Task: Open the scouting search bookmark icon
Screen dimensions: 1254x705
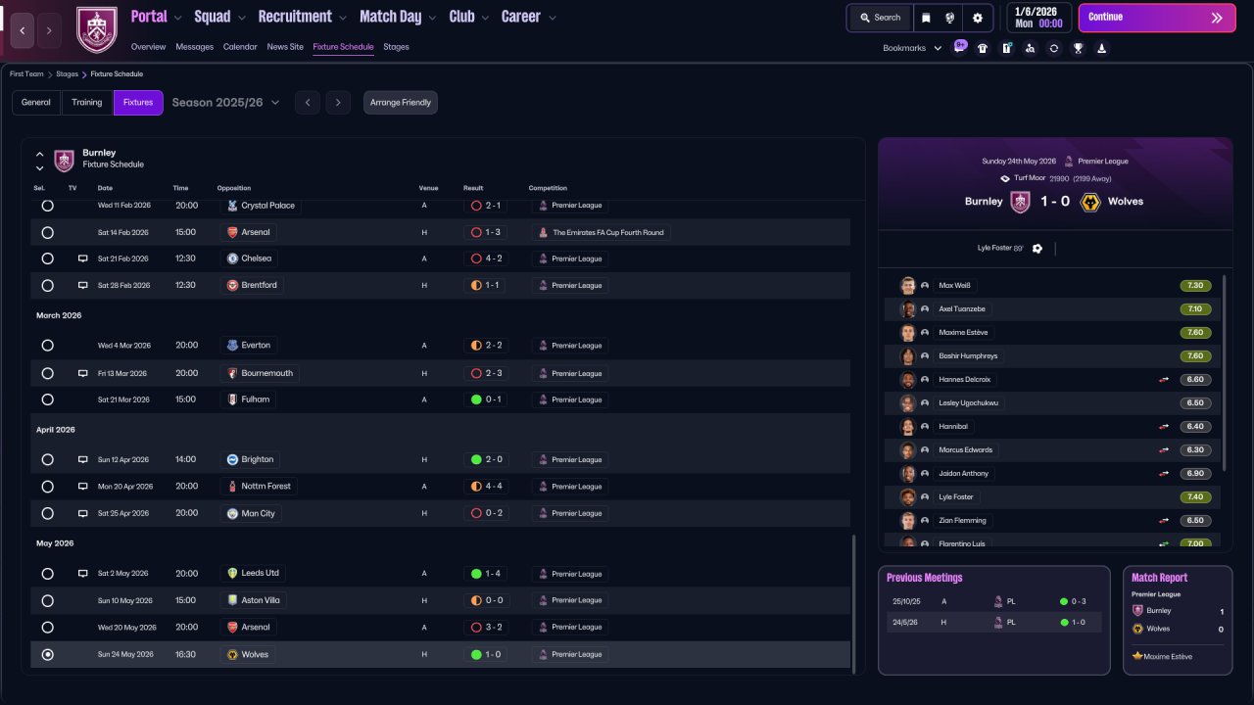Action: (1030, 48)
